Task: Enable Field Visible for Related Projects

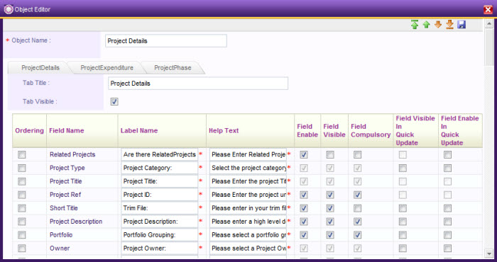Action: (330, 154)
